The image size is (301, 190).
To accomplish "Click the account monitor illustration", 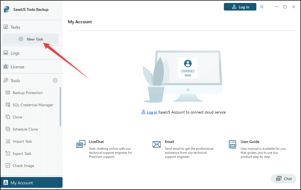I will tap(182, 76).
